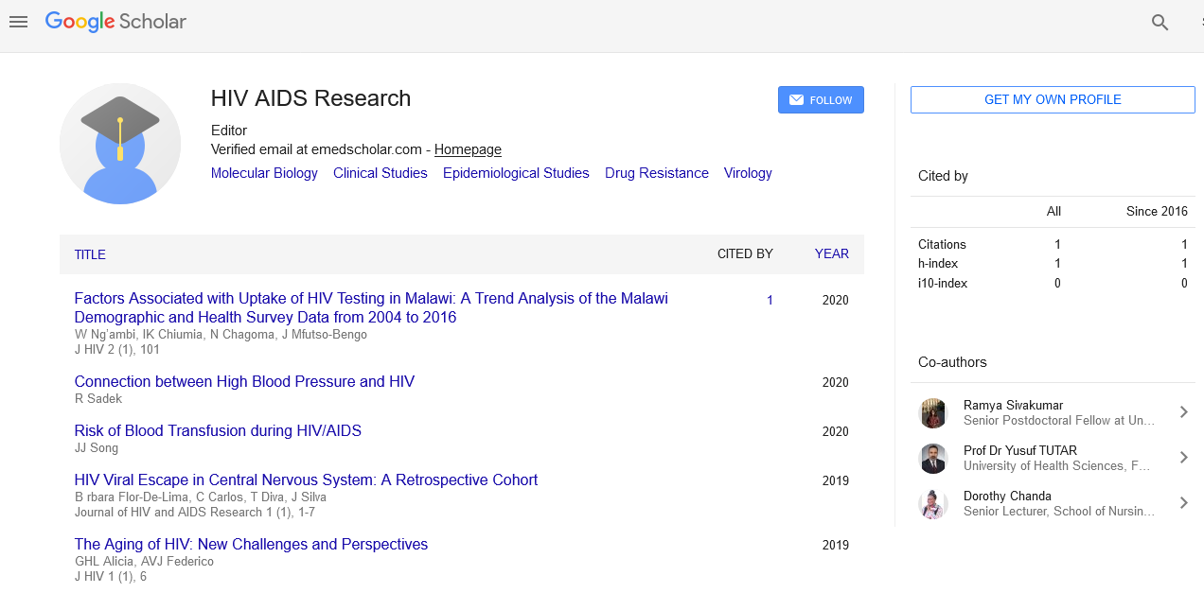Expand Prof Dr Yusuf TUTAR chevron
This screenshot has width=1204, height=593.
click(x=1183, y=458)
